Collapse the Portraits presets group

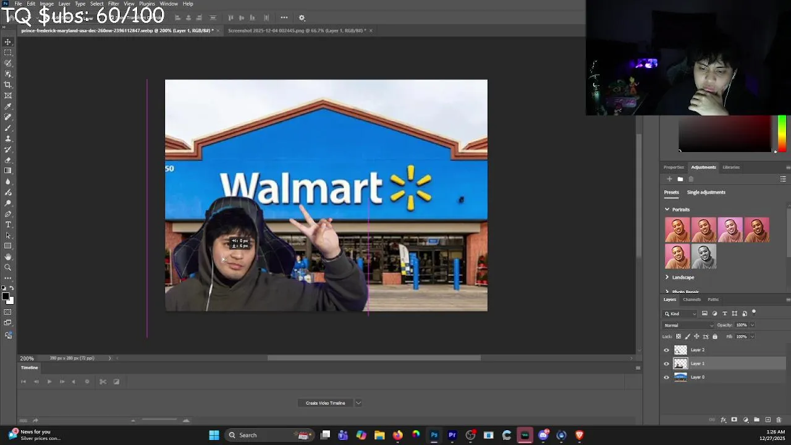tap(667, 210)
